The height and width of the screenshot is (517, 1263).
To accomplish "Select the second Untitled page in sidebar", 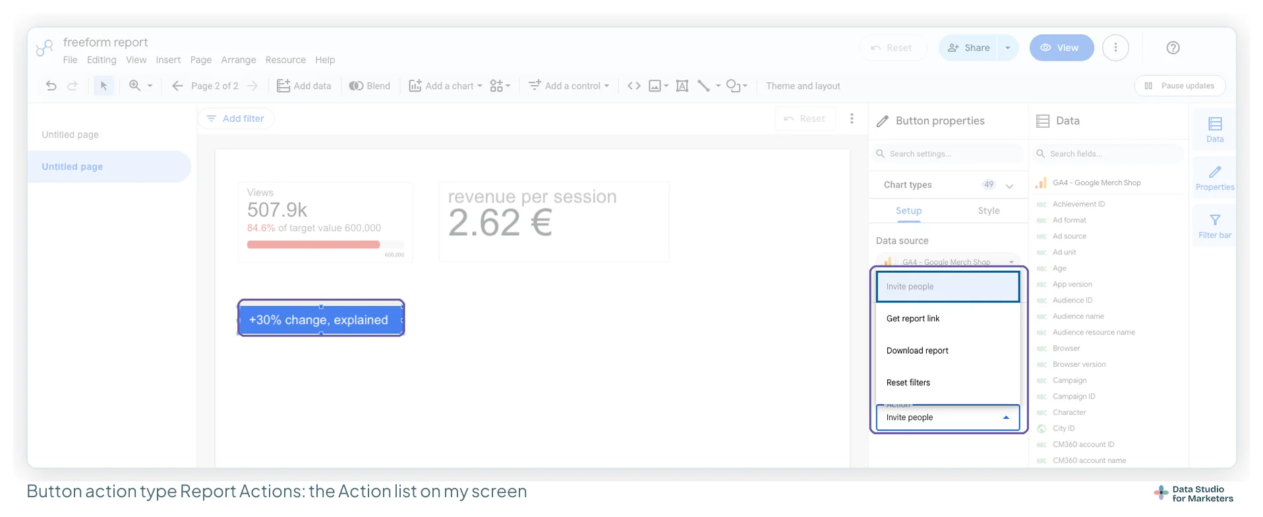I will pyautogui.click(x=109, y=167).
